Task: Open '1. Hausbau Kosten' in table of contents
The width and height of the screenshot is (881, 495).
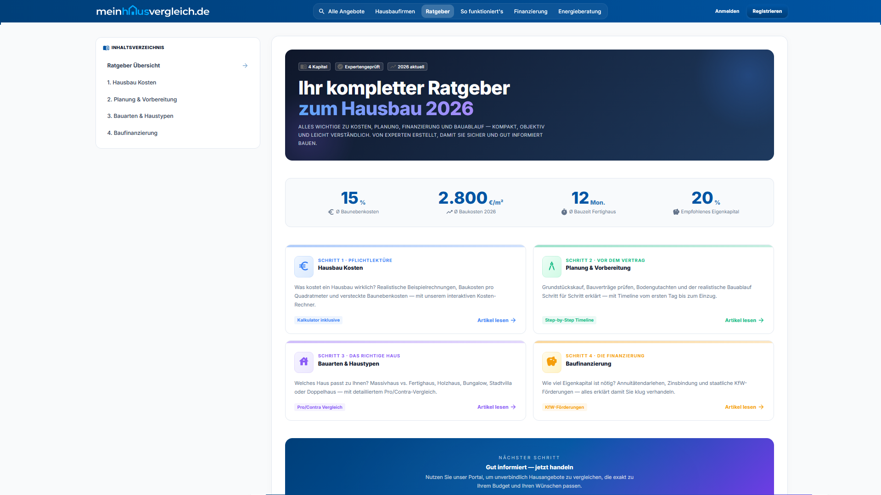Action: click(132, 83)
